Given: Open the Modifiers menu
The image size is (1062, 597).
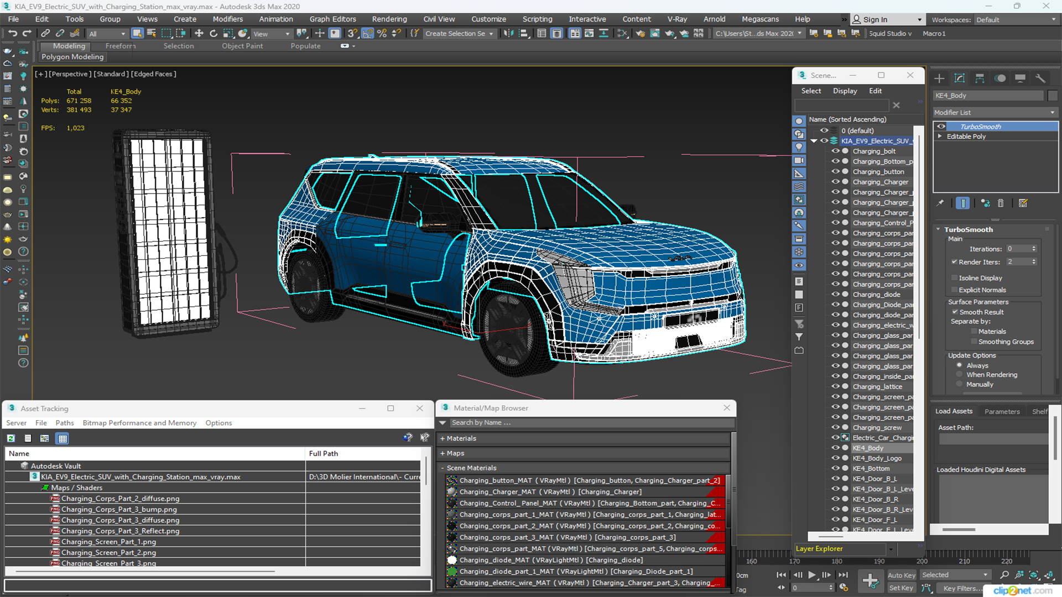Looking at the screenshot, I should click(228, 19).
